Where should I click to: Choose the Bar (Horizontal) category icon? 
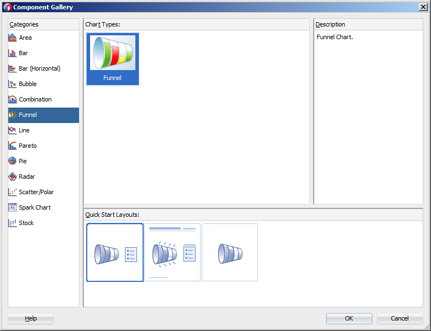pyautogui.click(x=12, y=68)
